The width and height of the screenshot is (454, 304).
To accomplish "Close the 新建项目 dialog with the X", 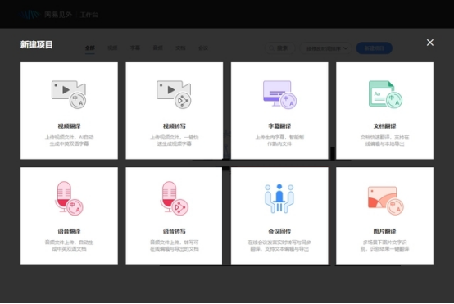I will pyautogui.click(x=430, y=43).
